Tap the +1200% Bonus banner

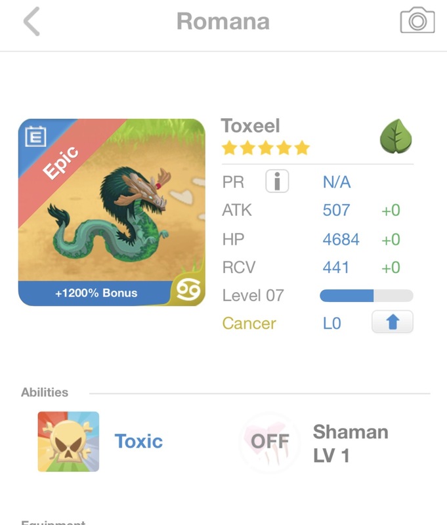point(96,293)
